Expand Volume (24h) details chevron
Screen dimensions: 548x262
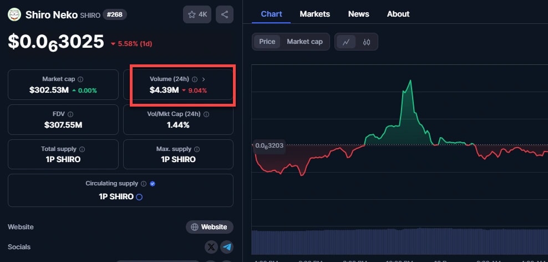(x=204, y=79)
